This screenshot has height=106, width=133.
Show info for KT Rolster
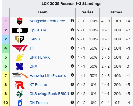[72, 84]
